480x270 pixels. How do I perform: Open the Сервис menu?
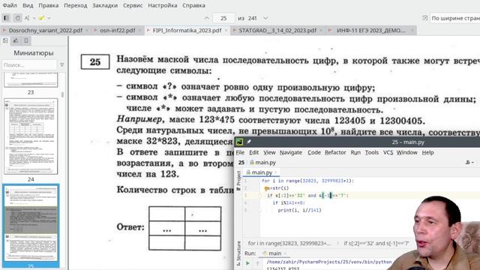click(133, 5)
